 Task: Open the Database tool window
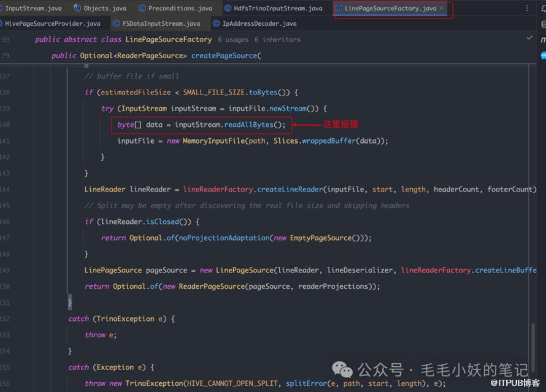click(x=543, y=24)
